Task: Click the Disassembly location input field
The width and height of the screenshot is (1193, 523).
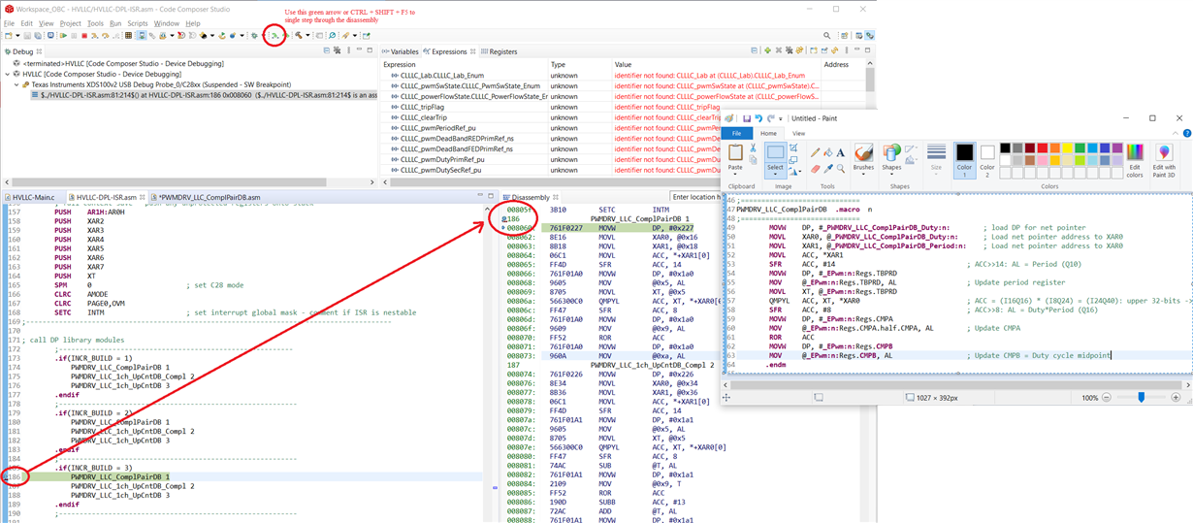Action: (694, 196)
